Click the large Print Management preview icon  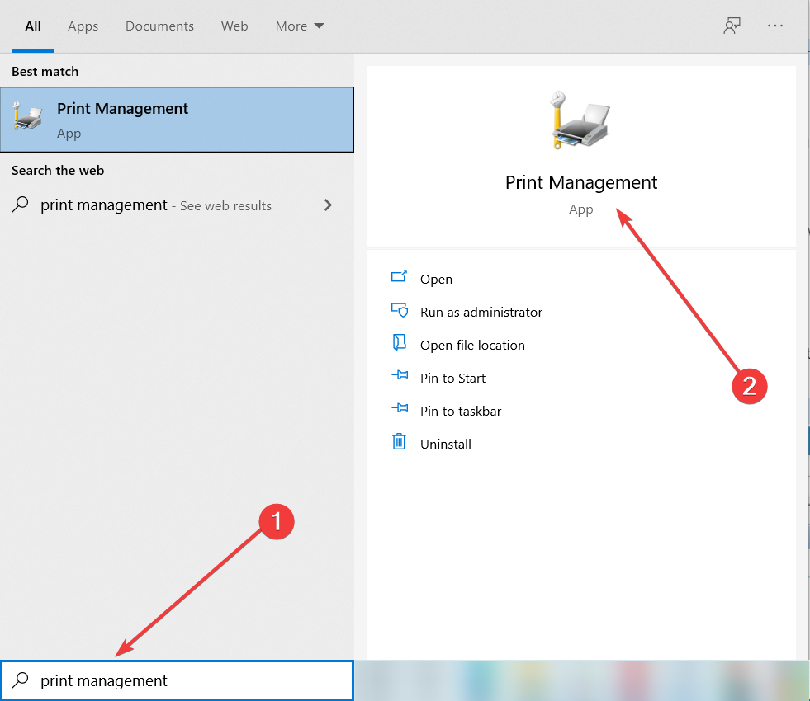pyautogui.click(x=580, y=120)
